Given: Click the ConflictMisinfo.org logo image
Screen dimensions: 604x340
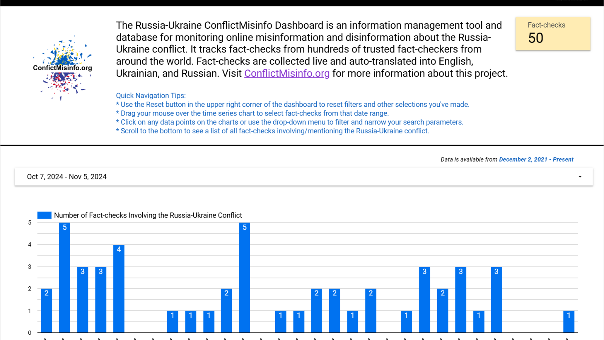Looking at the screenshot, I should coord(62,68).
